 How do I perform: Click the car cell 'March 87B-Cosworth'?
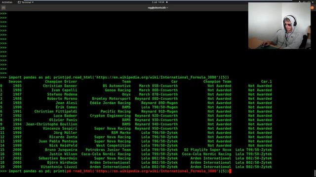(158, 94)
